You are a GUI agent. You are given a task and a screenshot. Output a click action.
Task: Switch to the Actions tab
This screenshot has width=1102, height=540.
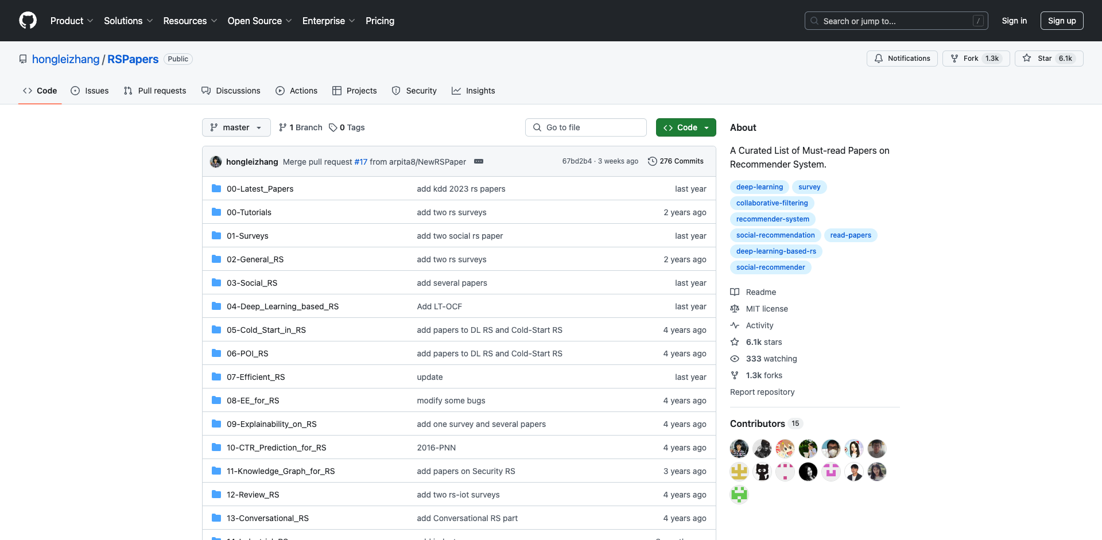tap(296, 91)
